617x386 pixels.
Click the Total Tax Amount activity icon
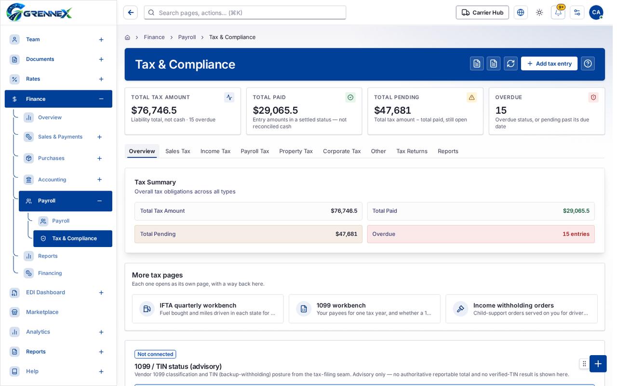click(x=229, y=97)
